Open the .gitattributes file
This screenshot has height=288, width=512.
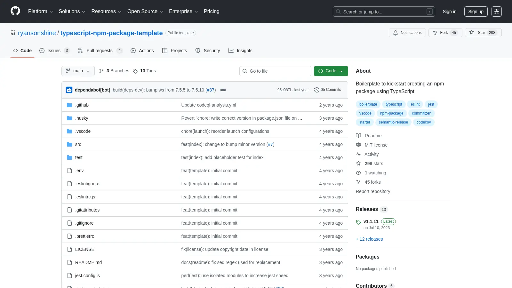tap(87, 210)
